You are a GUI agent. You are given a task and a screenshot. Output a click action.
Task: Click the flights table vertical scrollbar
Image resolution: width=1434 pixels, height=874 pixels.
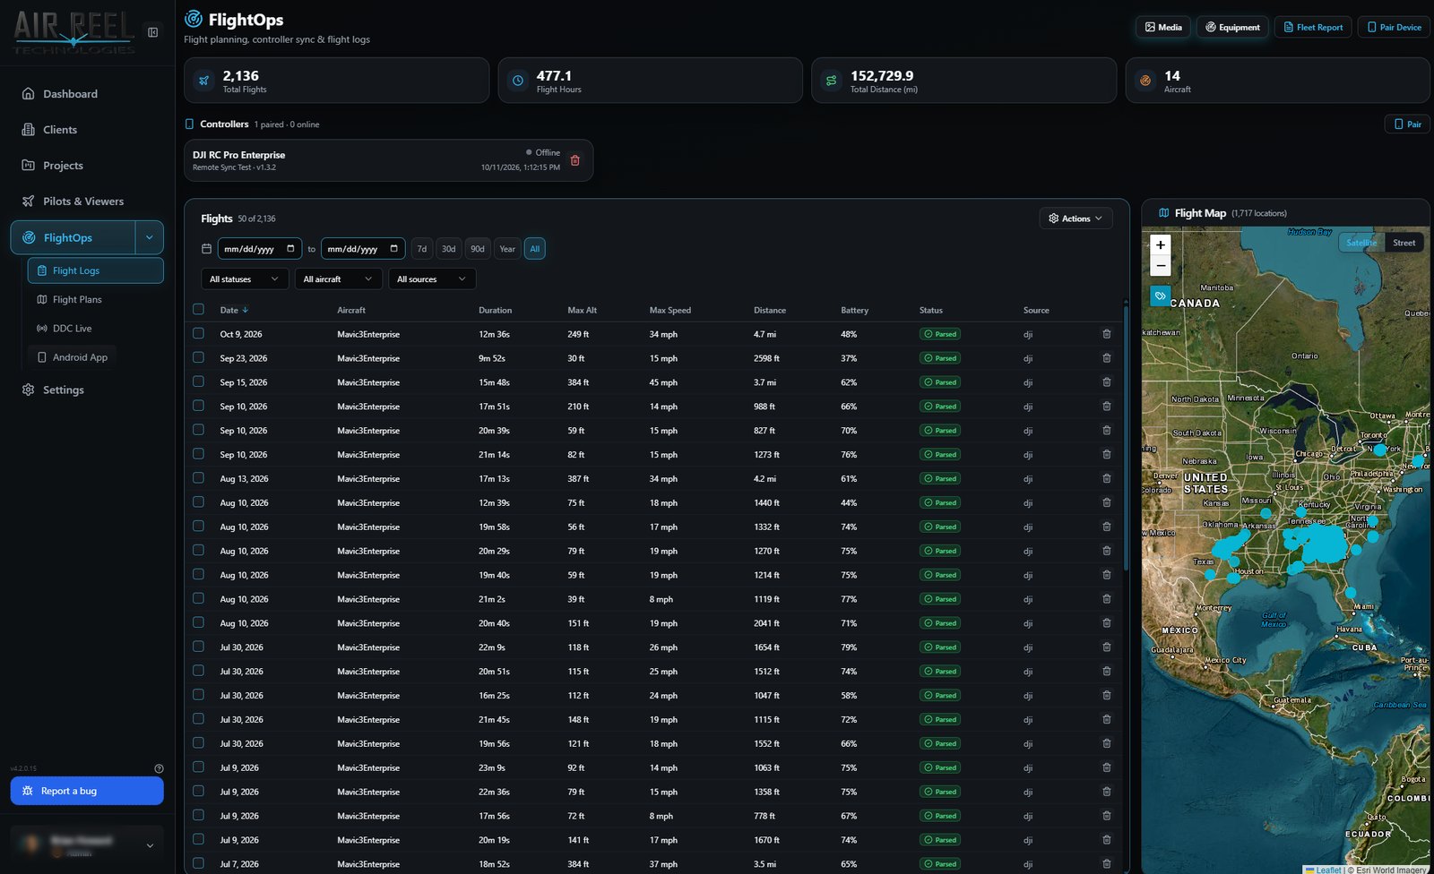(x=1126, y=439)
